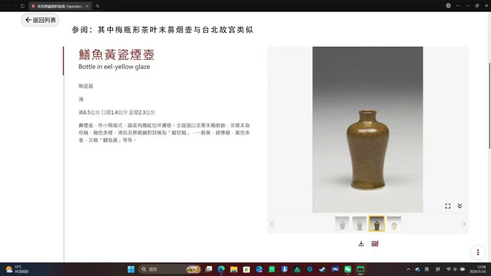The image size is (491, 276).
Task: Open the search icon next to the tab
Action: click(98, 6)
